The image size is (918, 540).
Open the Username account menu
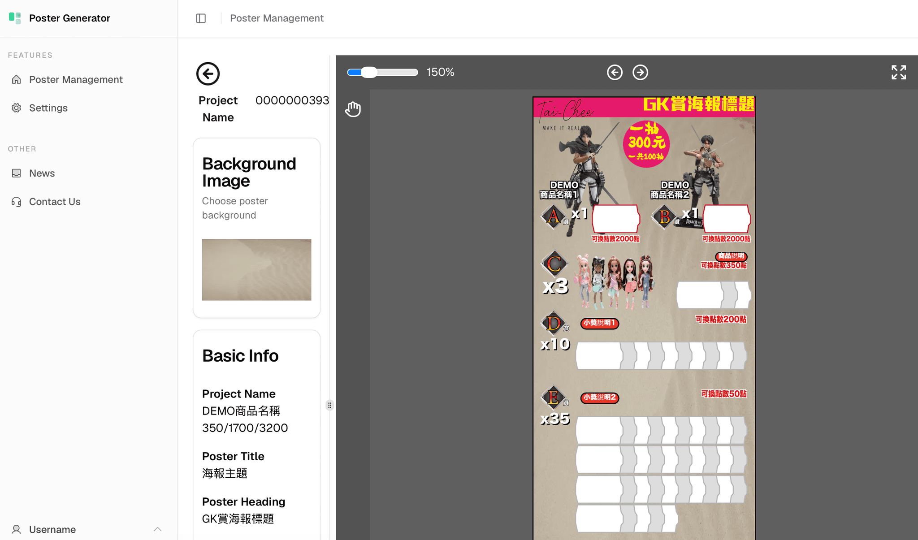(x=89, y=529)
